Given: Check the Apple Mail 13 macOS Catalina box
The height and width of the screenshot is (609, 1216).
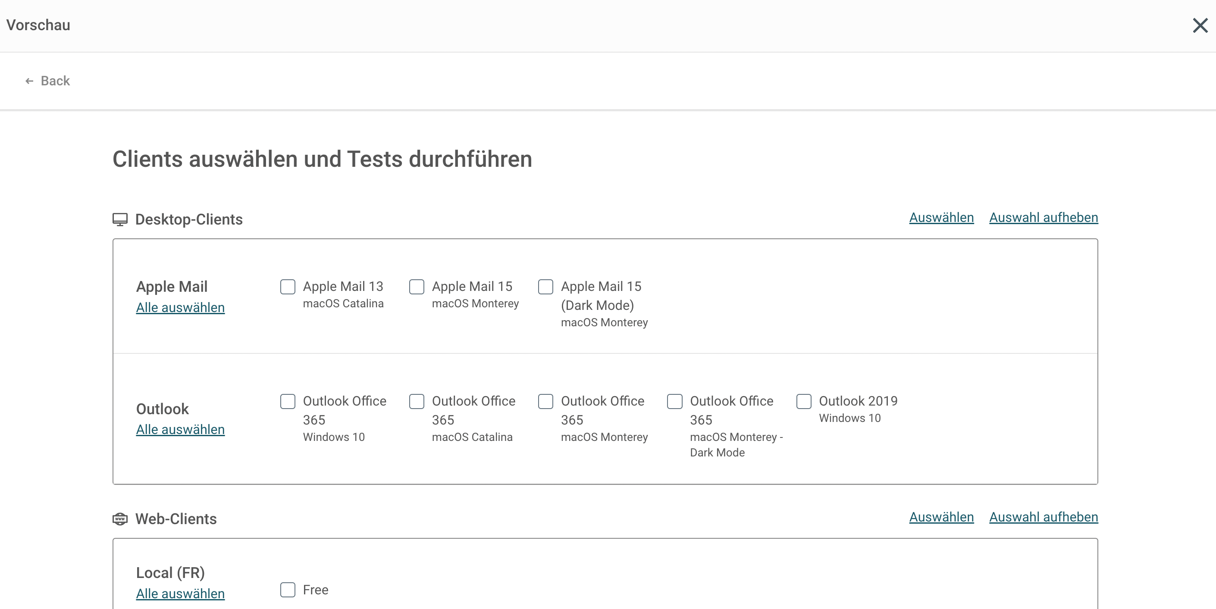Looking at the screenshot, I should pyautogui.click(x=288, y=287).
